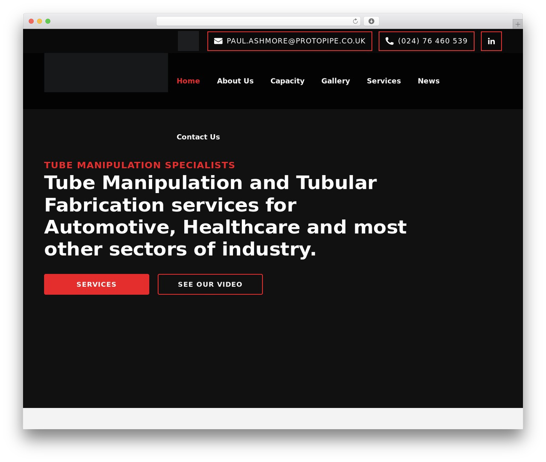Screen dimensions: 546x462
Task: Click the (024) 76 460 539 phone link
Action: [x=427, y=41]
